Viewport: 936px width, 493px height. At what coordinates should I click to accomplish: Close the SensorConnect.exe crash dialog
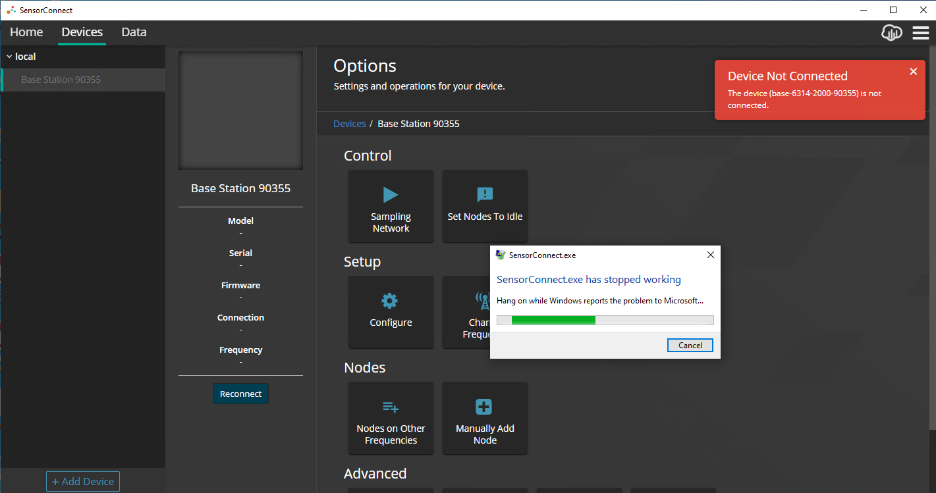(710, 255)
